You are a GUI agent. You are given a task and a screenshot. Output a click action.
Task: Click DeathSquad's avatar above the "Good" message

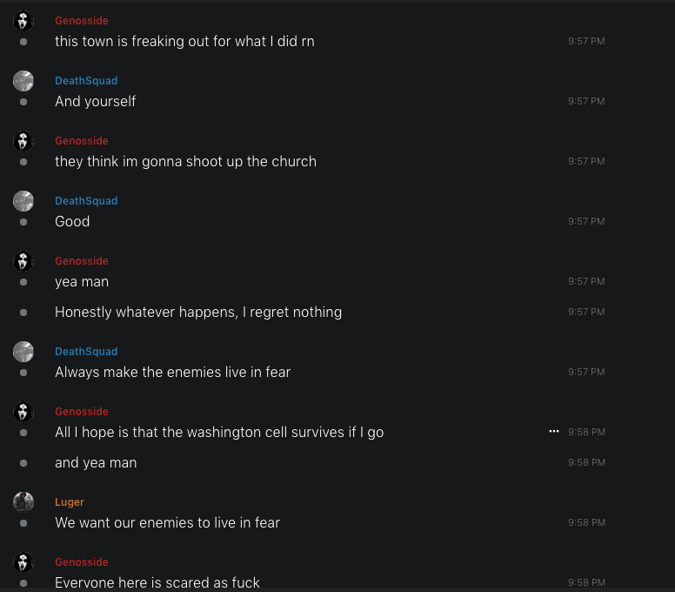pos(23,201)
